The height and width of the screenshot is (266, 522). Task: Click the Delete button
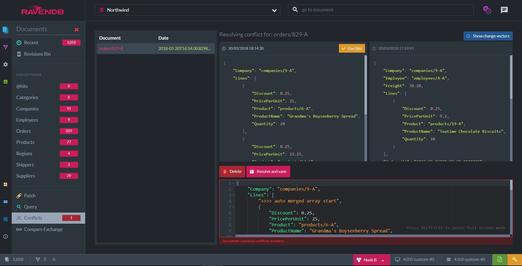(x=232, y=172)
